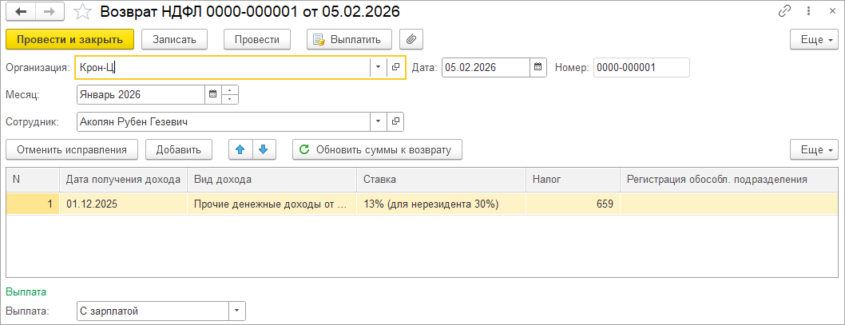Open the table's Еще menu
Image resolution: width=845 pixels, height=325 pixels.
[x=814, y=149]
